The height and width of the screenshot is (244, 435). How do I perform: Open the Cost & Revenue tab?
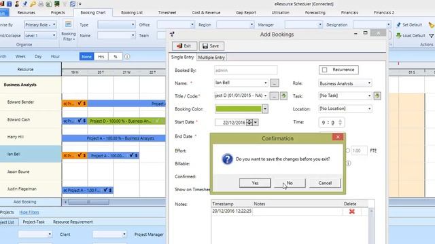pyautogui.click(x=206, y=12)
